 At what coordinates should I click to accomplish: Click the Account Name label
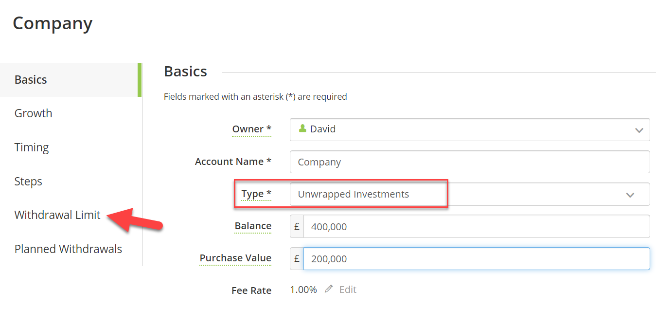(x=233, y=162)
